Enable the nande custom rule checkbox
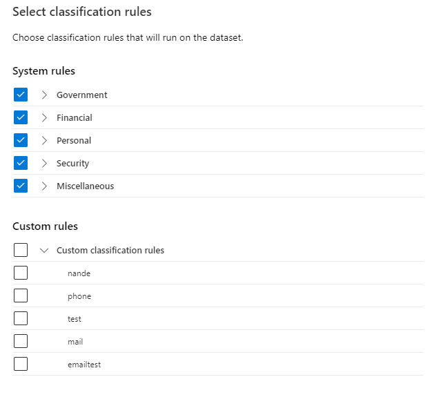Screen dimensions: 430x397 click(x=21, y=273)
